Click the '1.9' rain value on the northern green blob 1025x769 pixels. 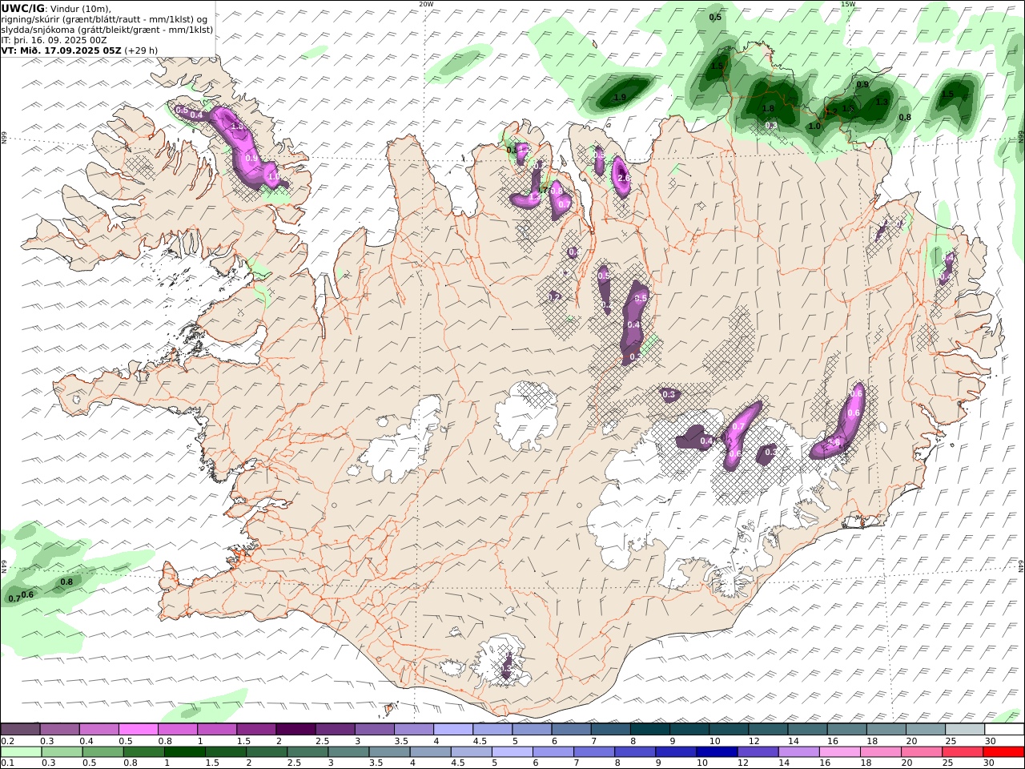click(620, 98)
